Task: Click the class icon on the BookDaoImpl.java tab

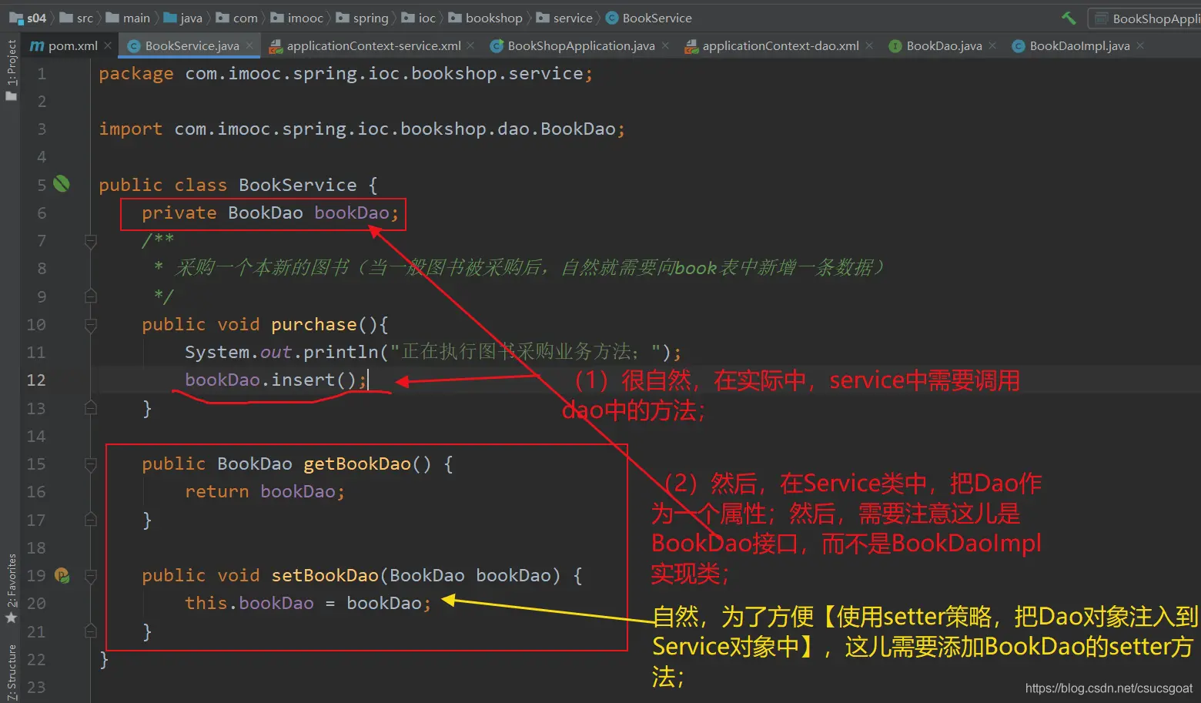Action: (1019, 46)
